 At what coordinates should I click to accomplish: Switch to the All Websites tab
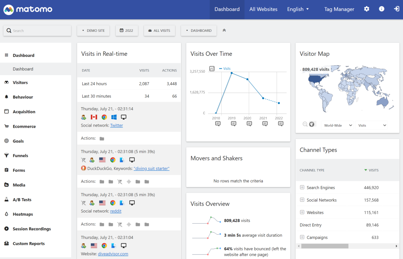pyautogui.click(x=263, y=9)
